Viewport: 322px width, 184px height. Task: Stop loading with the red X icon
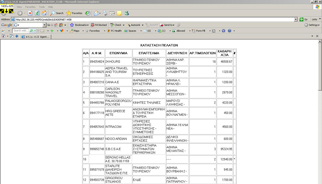[30, 13]
